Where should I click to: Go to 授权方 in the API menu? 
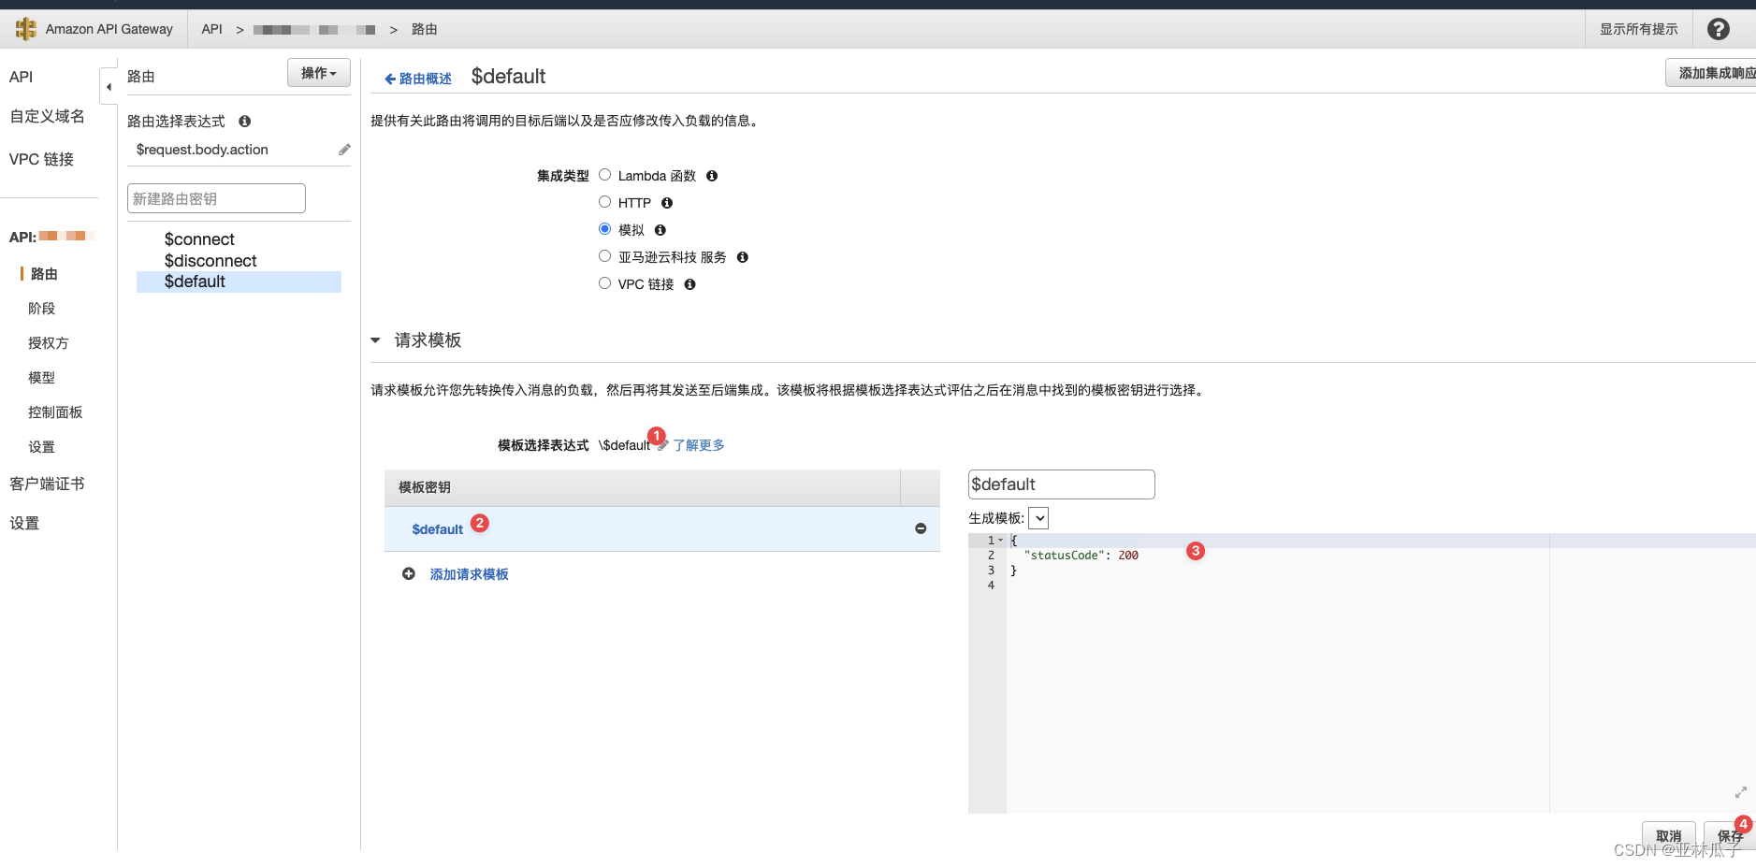49,343
